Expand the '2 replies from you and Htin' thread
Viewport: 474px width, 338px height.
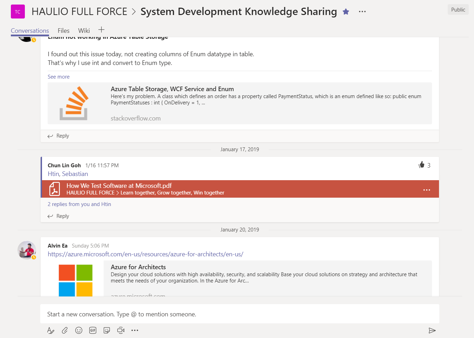click(79, 204)
